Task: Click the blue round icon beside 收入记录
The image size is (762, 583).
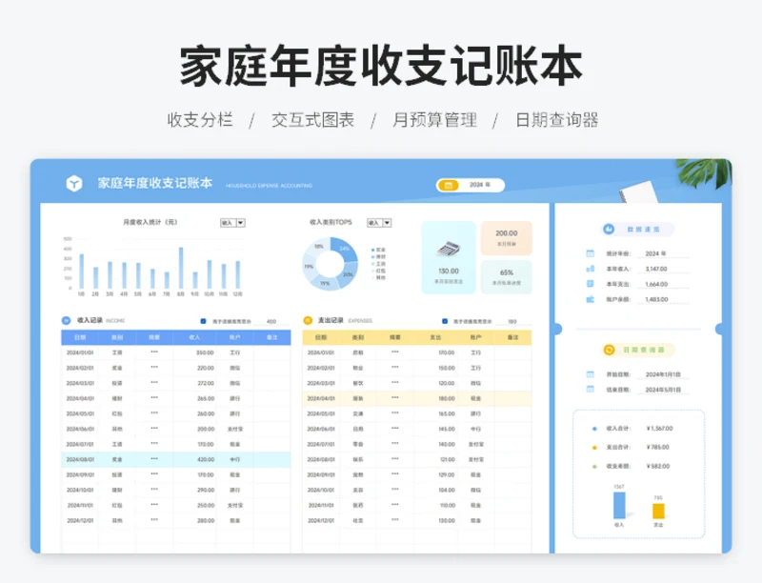Action: coord(66,320)
